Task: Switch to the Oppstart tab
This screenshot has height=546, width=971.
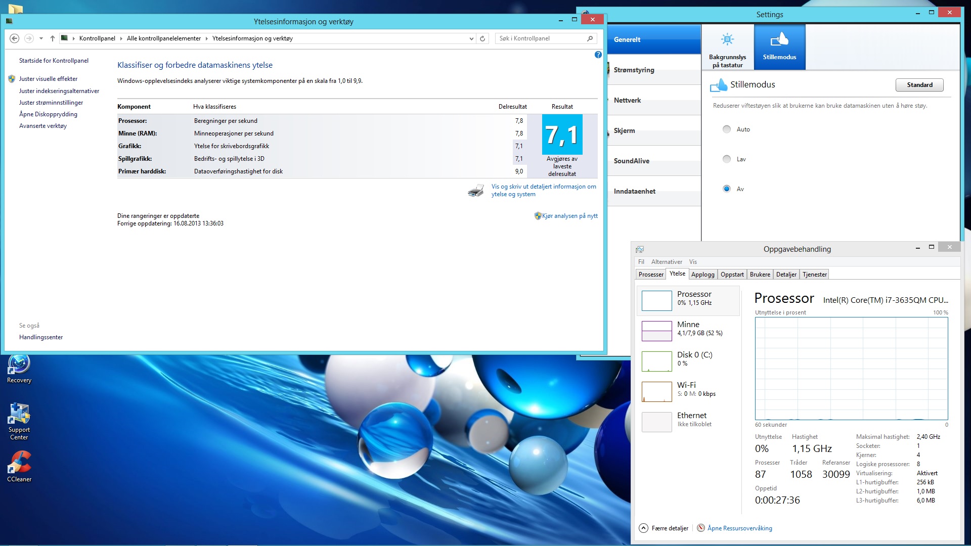Action: (732, 275)
